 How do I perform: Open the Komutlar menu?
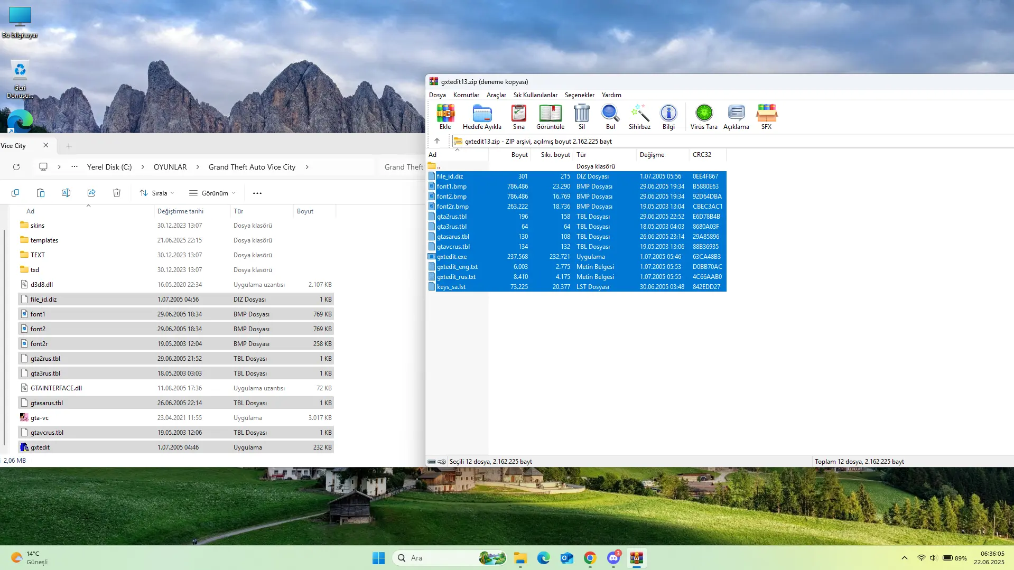466,95
